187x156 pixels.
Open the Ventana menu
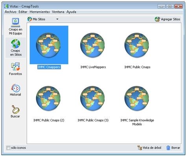[58, 12]
